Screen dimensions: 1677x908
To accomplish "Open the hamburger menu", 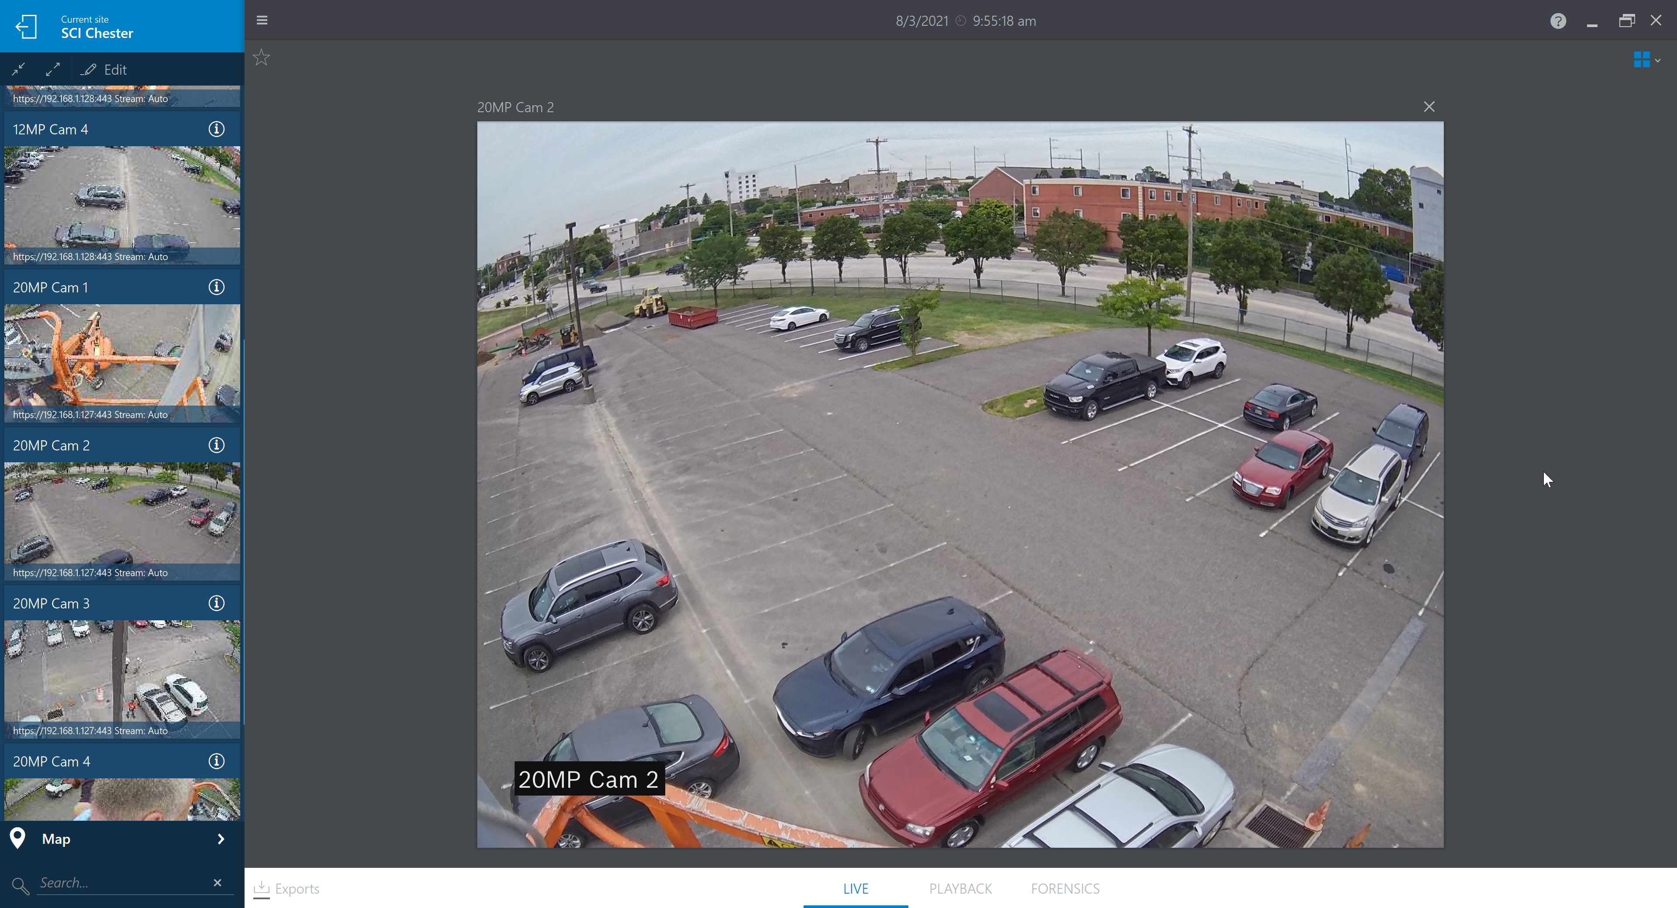I will point(262,20).
